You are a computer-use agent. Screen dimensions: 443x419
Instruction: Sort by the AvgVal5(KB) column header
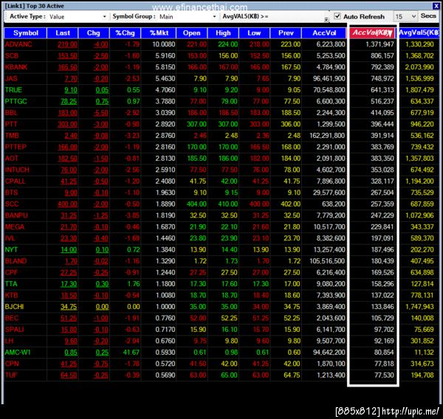pyautogui.click(x=419, y=33)
